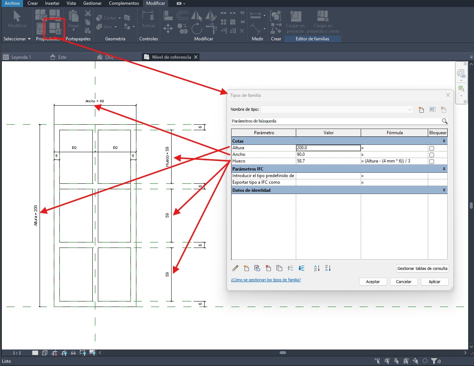Open Family Types tool in the ribbon
This screenshot has height=366, width=474.
(55, 28)
